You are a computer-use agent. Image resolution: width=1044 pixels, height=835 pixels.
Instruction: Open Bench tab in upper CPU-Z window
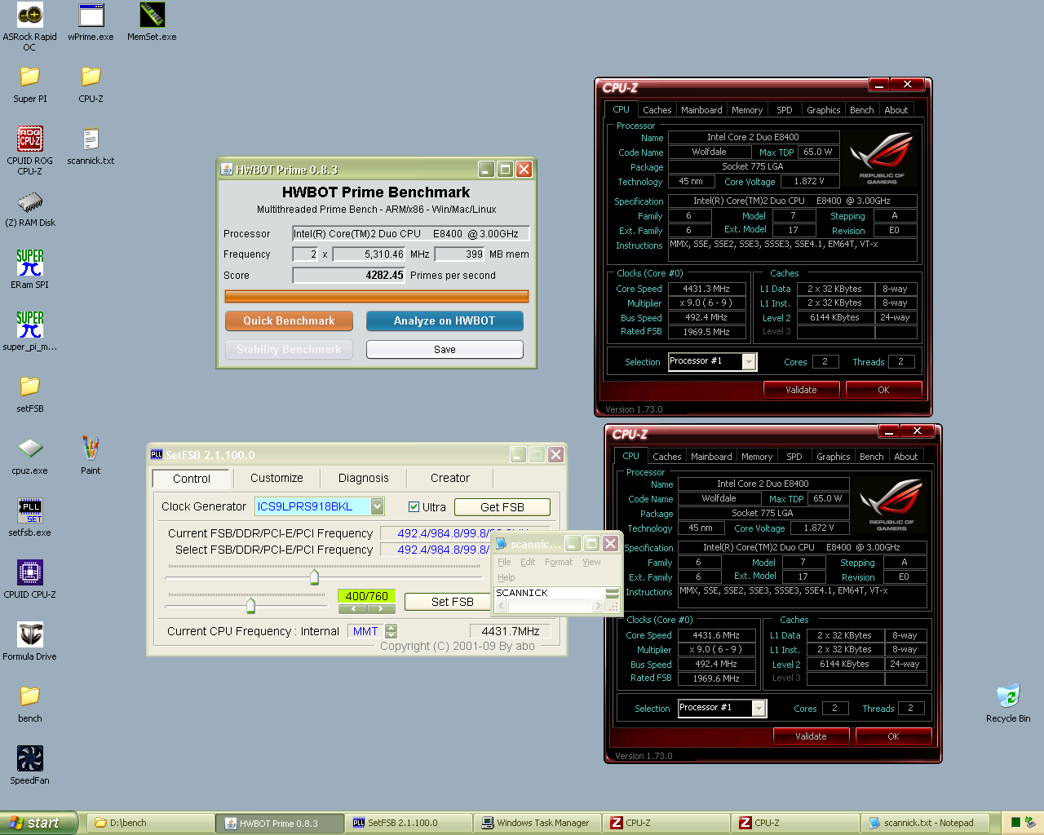click(x=861, y=110)
